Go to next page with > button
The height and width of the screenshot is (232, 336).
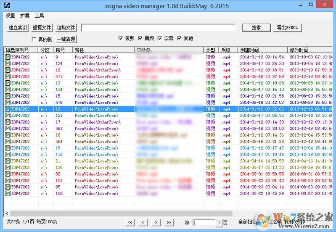click(x=156, y=222)
